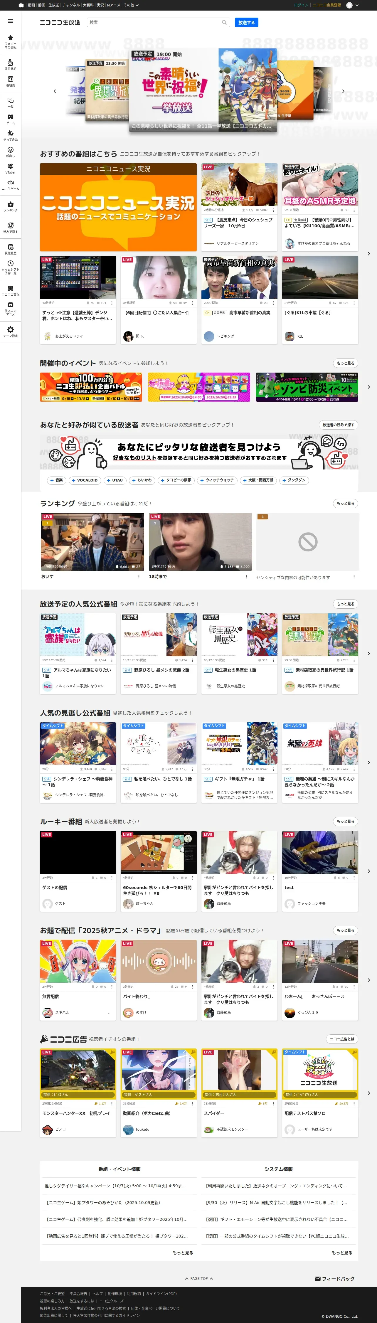Click もっと見る beside 開催中のイベント
This screenshot has width=377, height=1323.
(345, 363)
